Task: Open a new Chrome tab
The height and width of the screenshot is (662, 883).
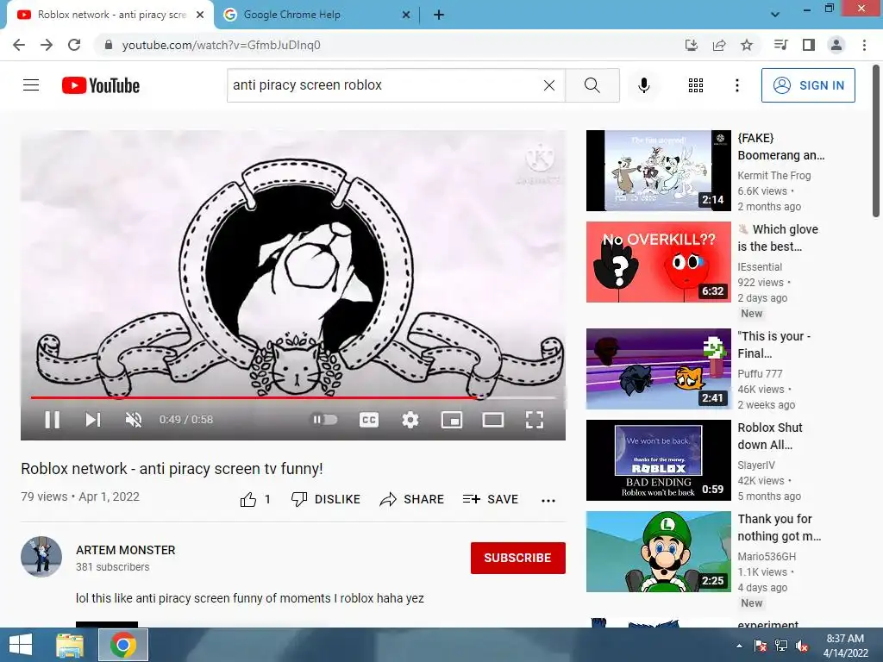Action: (x=439, y=16)
